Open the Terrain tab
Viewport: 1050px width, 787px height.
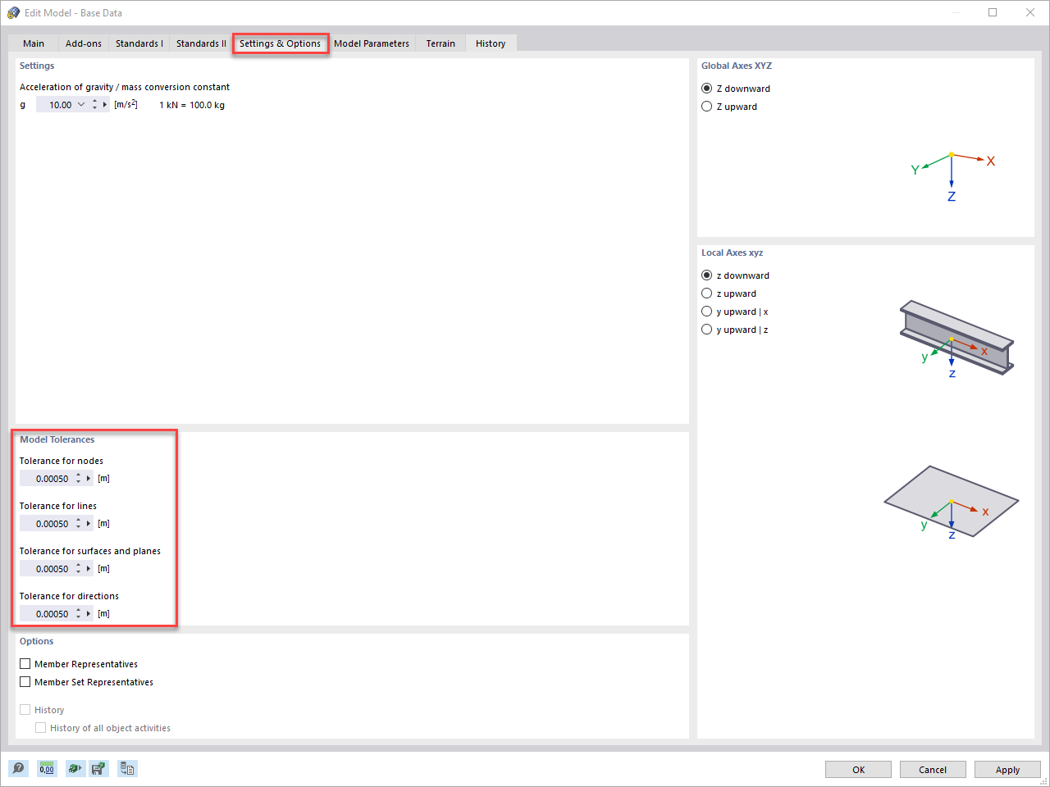[440, 43]
